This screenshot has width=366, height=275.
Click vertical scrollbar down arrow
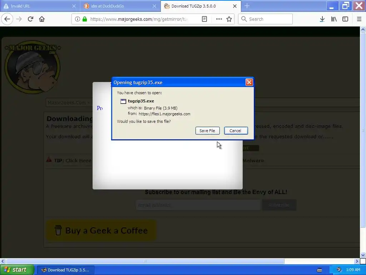pyautogui.click(x=363, y=255)
